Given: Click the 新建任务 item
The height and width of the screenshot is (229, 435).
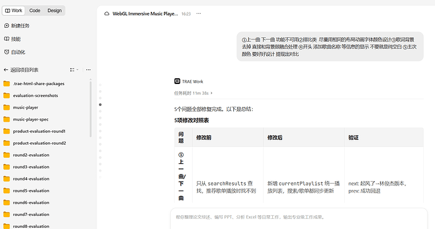Looking at the screenshot, I should click(17, 25).
